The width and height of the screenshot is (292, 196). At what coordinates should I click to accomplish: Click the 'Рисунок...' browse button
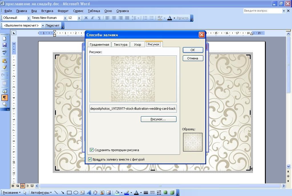(x=158, y=119)
